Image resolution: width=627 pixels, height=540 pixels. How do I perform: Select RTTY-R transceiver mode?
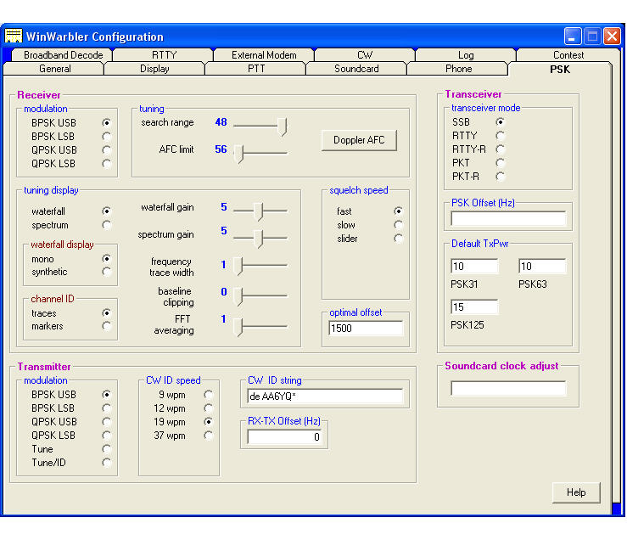(x=500, y=149)
